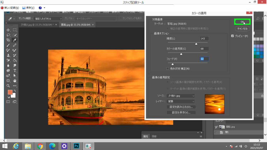The width and height of the screenshot is (267, 150).
Task: Select the Pen tool
Action: point(8,76)
